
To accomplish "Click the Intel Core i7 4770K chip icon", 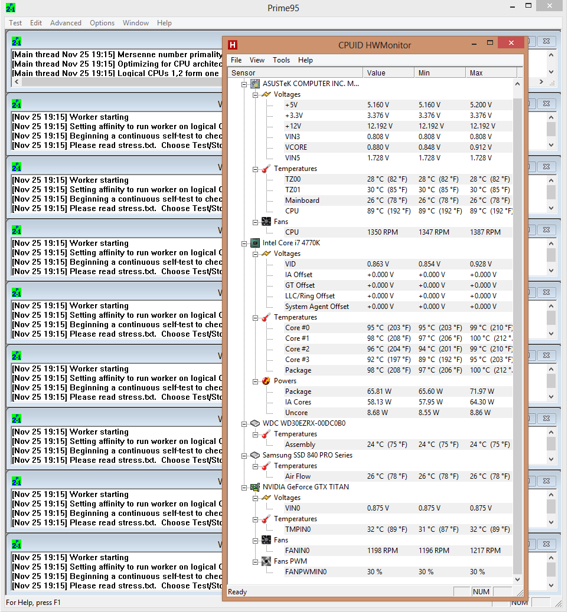I will (255, 243).
